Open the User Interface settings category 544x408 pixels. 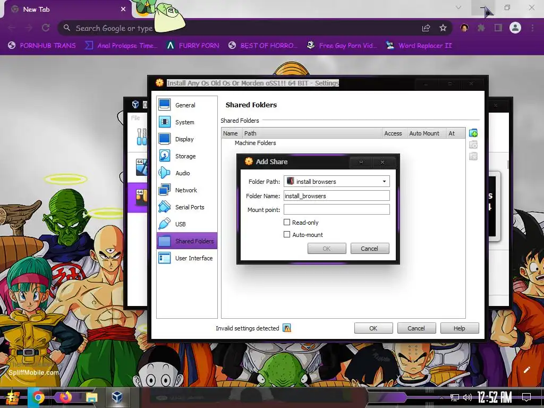click(186, 258)
